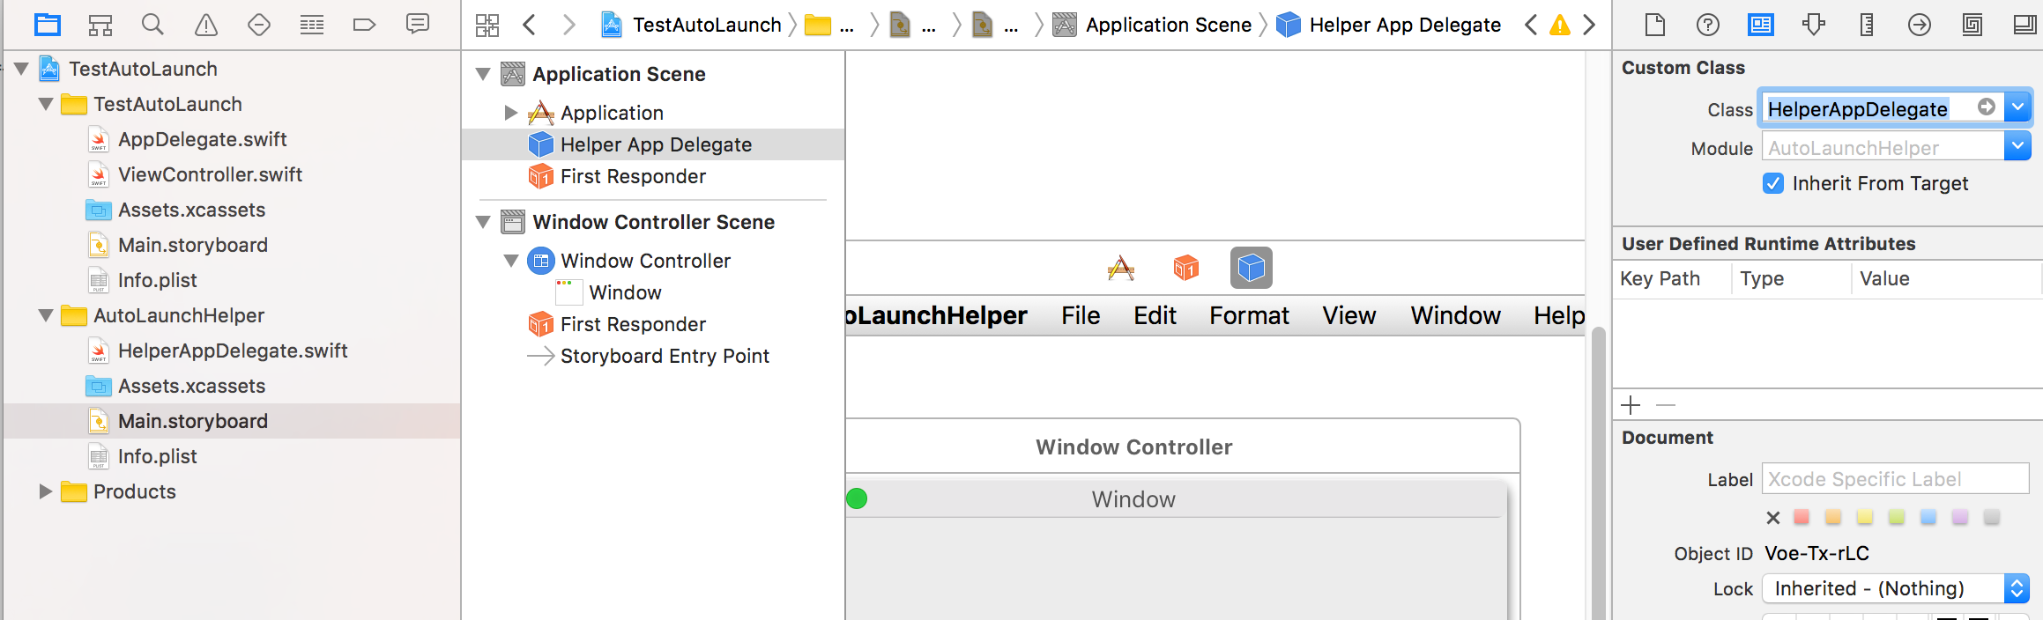Open the Class dropdown arrow
2043x620 pixels.
click(x=2017, y=107)
